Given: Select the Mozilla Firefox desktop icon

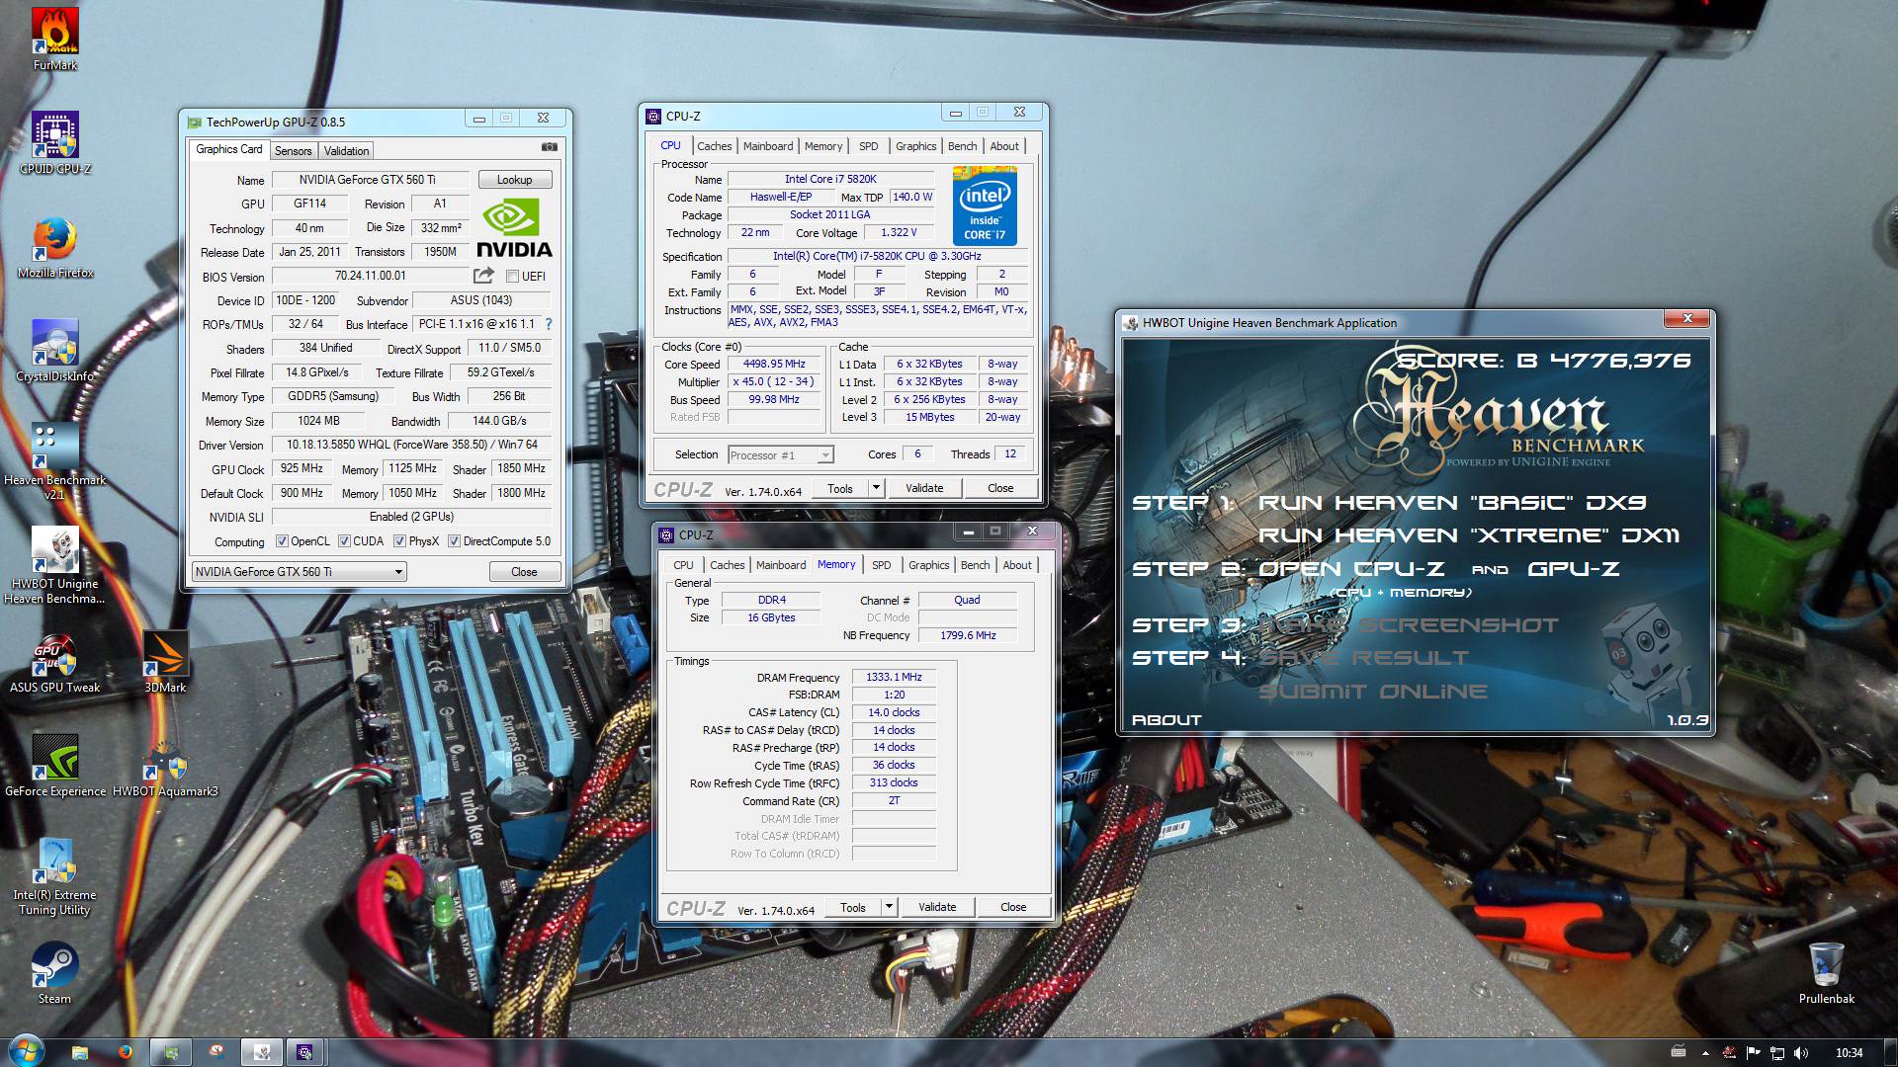Looking at the screenshot, I should coord(54,248).
